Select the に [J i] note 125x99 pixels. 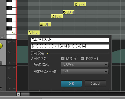(x=57, y=16)
